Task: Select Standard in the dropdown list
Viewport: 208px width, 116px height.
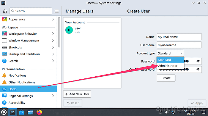Action: 170,60
